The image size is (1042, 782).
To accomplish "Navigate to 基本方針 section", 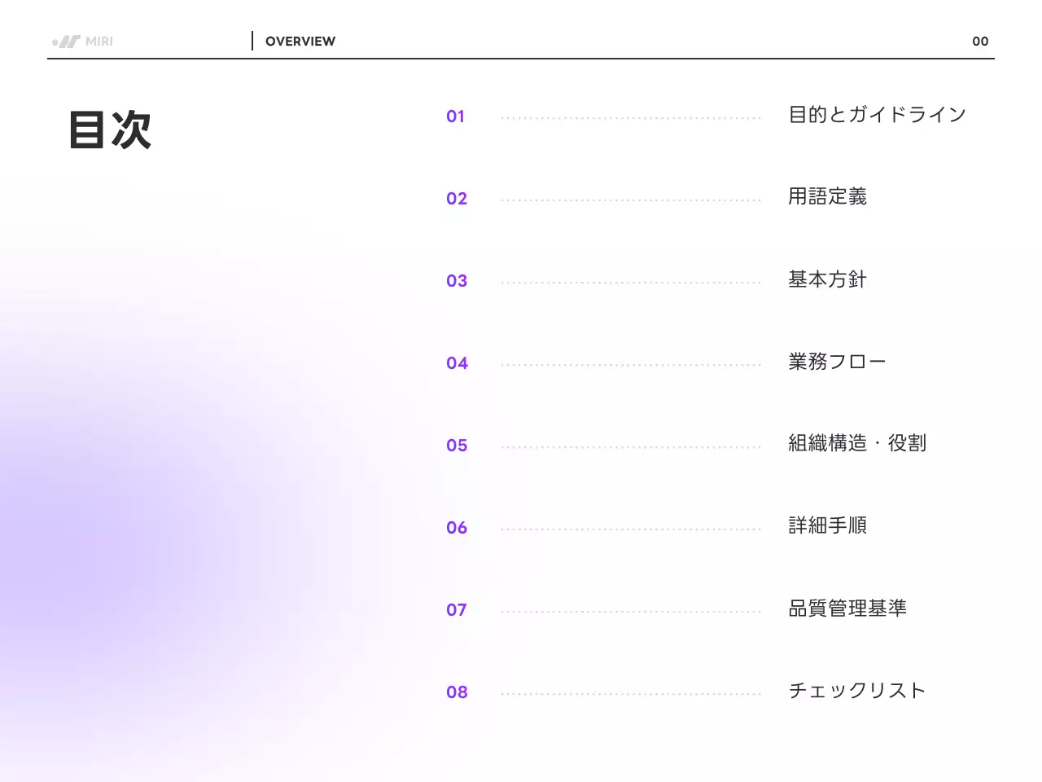I will pos(828,279).
